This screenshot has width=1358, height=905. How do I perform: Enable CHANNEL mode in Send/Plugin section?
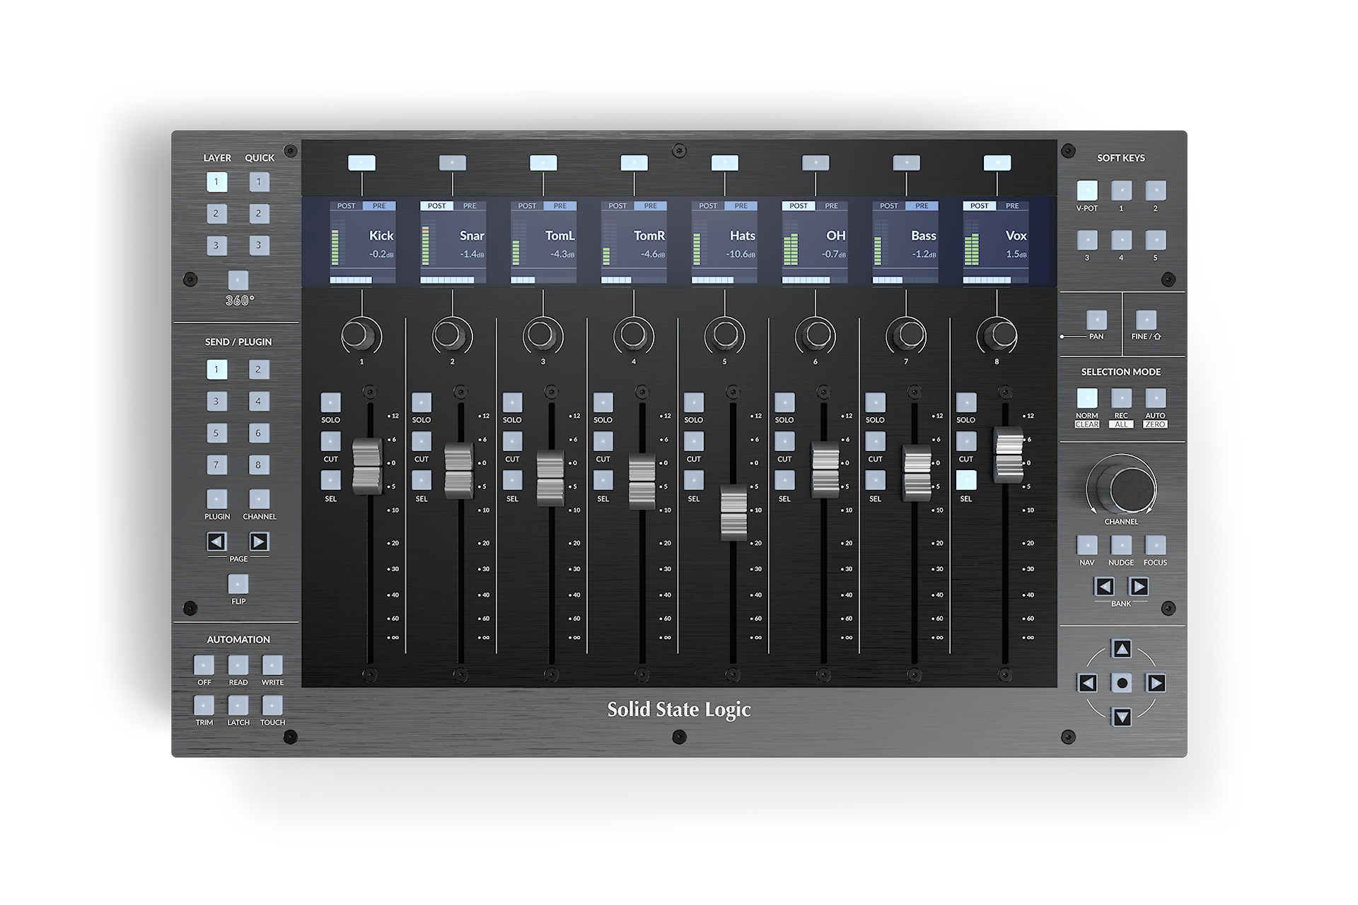259,499
